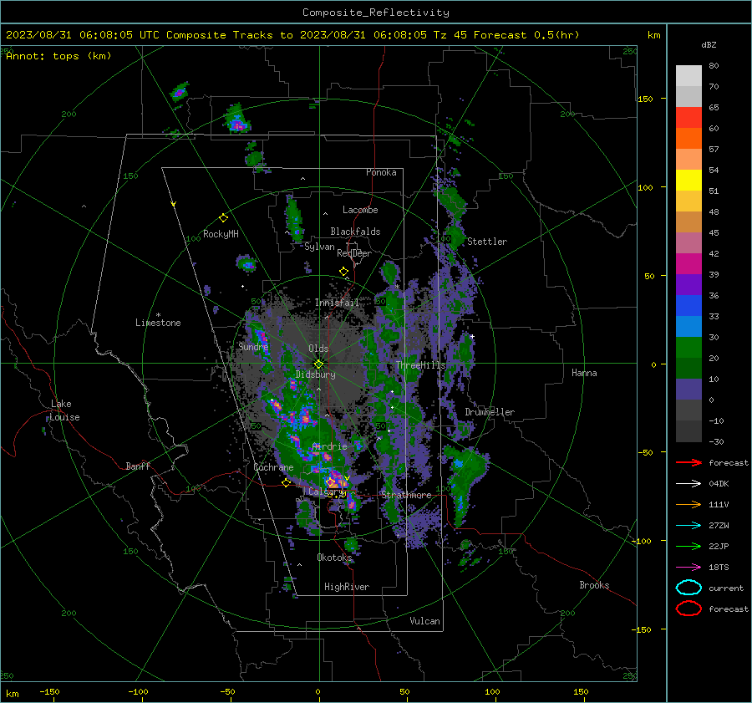Click the light blue 33 to 30 dBZ band
The height and width of the screenshot is (703, 752).
[x=688, y=327]
